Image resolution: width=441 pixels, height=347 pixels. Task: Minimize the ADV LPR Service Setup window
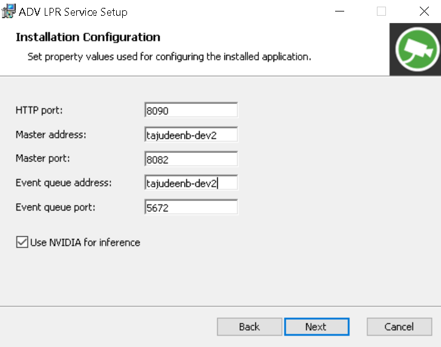(338, 11)
